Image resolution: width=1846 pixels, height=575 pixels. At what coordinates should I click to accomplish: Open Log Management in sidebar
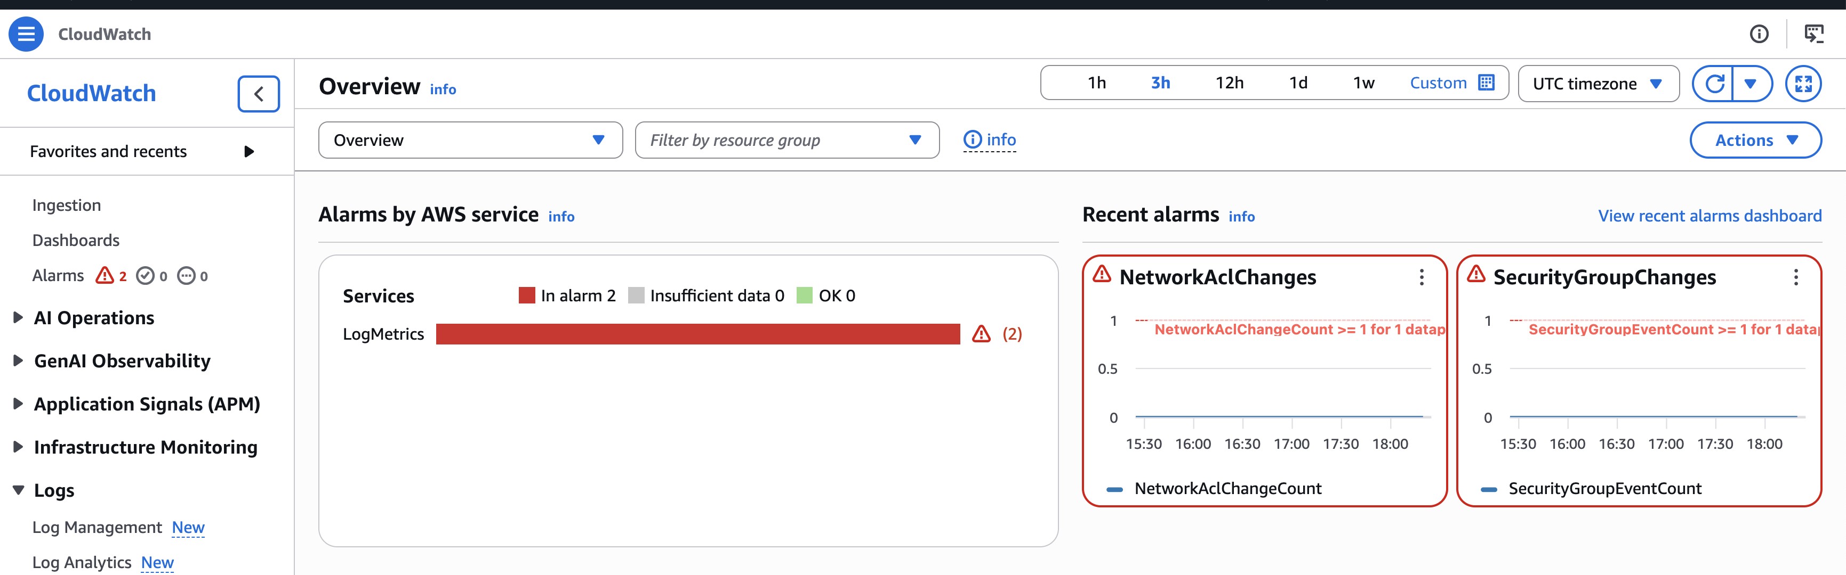98,528
